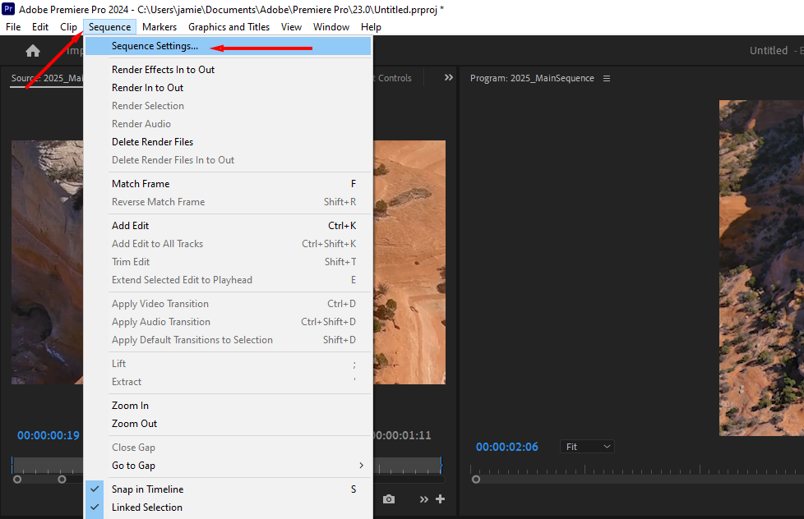This screenshot has width=804, height=519.
Task: Switch to the Source: 2025_Mai tab
Action: pyautogui.click(x=47, y=78)
